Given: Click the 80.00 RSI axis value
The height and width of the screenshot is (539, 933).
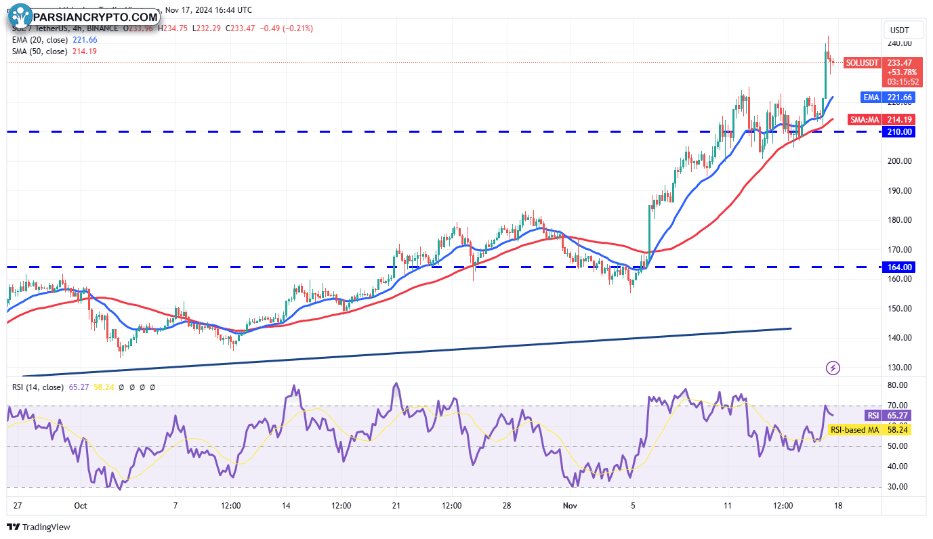Looking at the screenshot, I should click(898, 385).
